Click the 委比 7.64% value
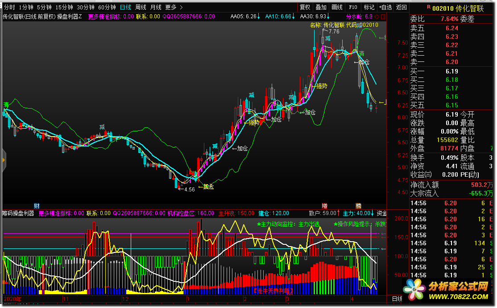This screenshot has width=497, height=308. [449, 19]
